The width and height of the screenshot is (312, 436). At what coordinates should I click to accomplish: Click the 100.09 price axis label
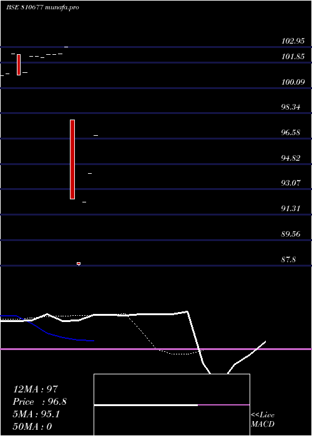click(x=293, y=82)
